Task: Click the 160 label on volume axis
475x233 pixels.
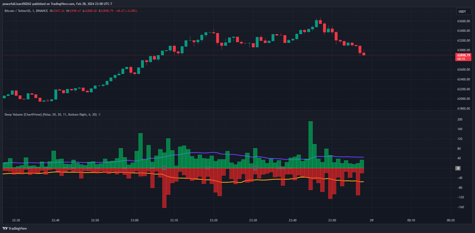Action: click(x=460, y=129)
